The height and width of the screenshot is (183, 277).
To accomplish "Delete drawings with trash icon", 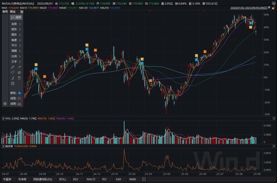I will (x=19, y=78).
